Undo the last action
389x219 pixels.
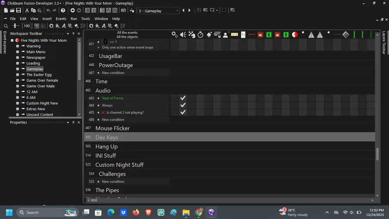click(48, 10)
